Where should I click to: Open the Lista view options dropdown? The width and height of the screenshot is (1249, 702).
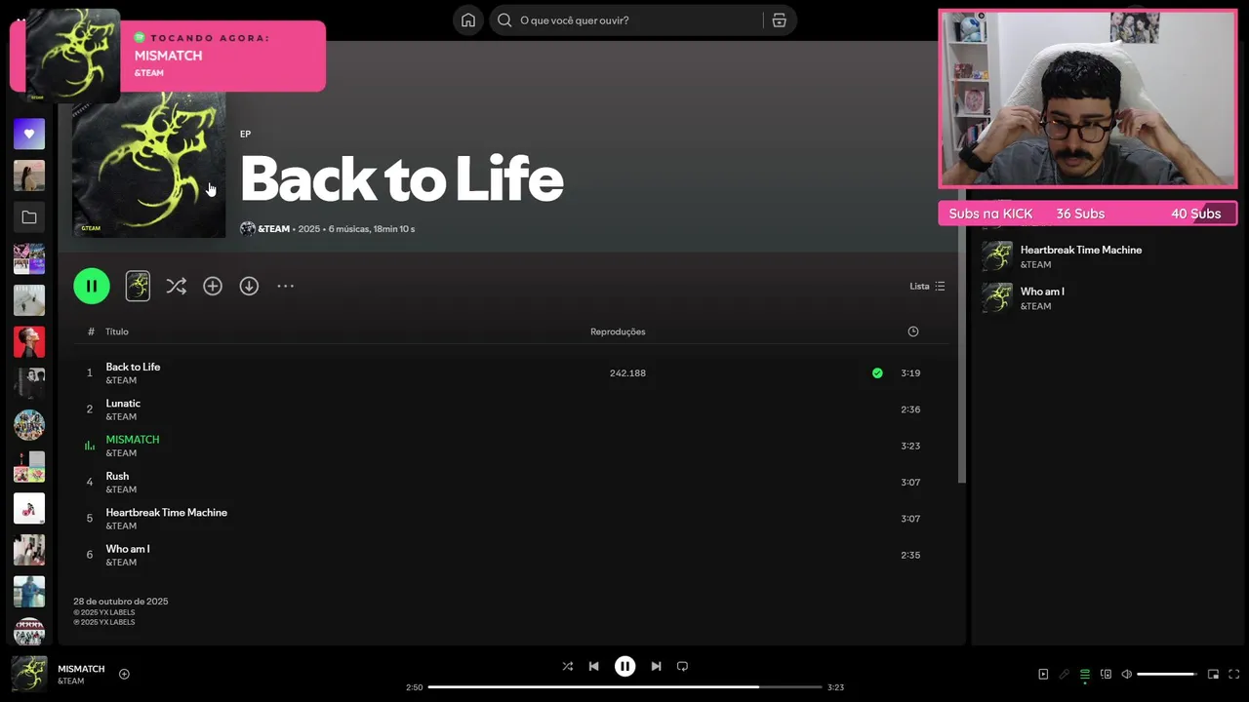point(927,286)
